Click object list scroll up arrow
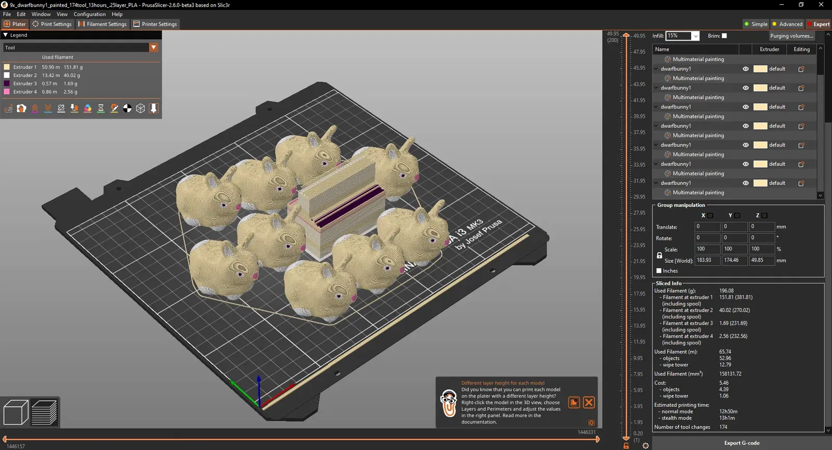Viewport: 832px width, 450px height. (x=821, y=48)
